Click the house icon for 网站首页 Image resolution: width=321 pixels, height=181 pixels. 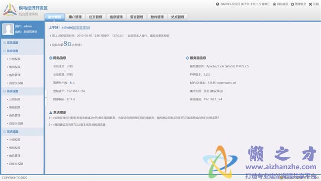click(x=274, y=4)
